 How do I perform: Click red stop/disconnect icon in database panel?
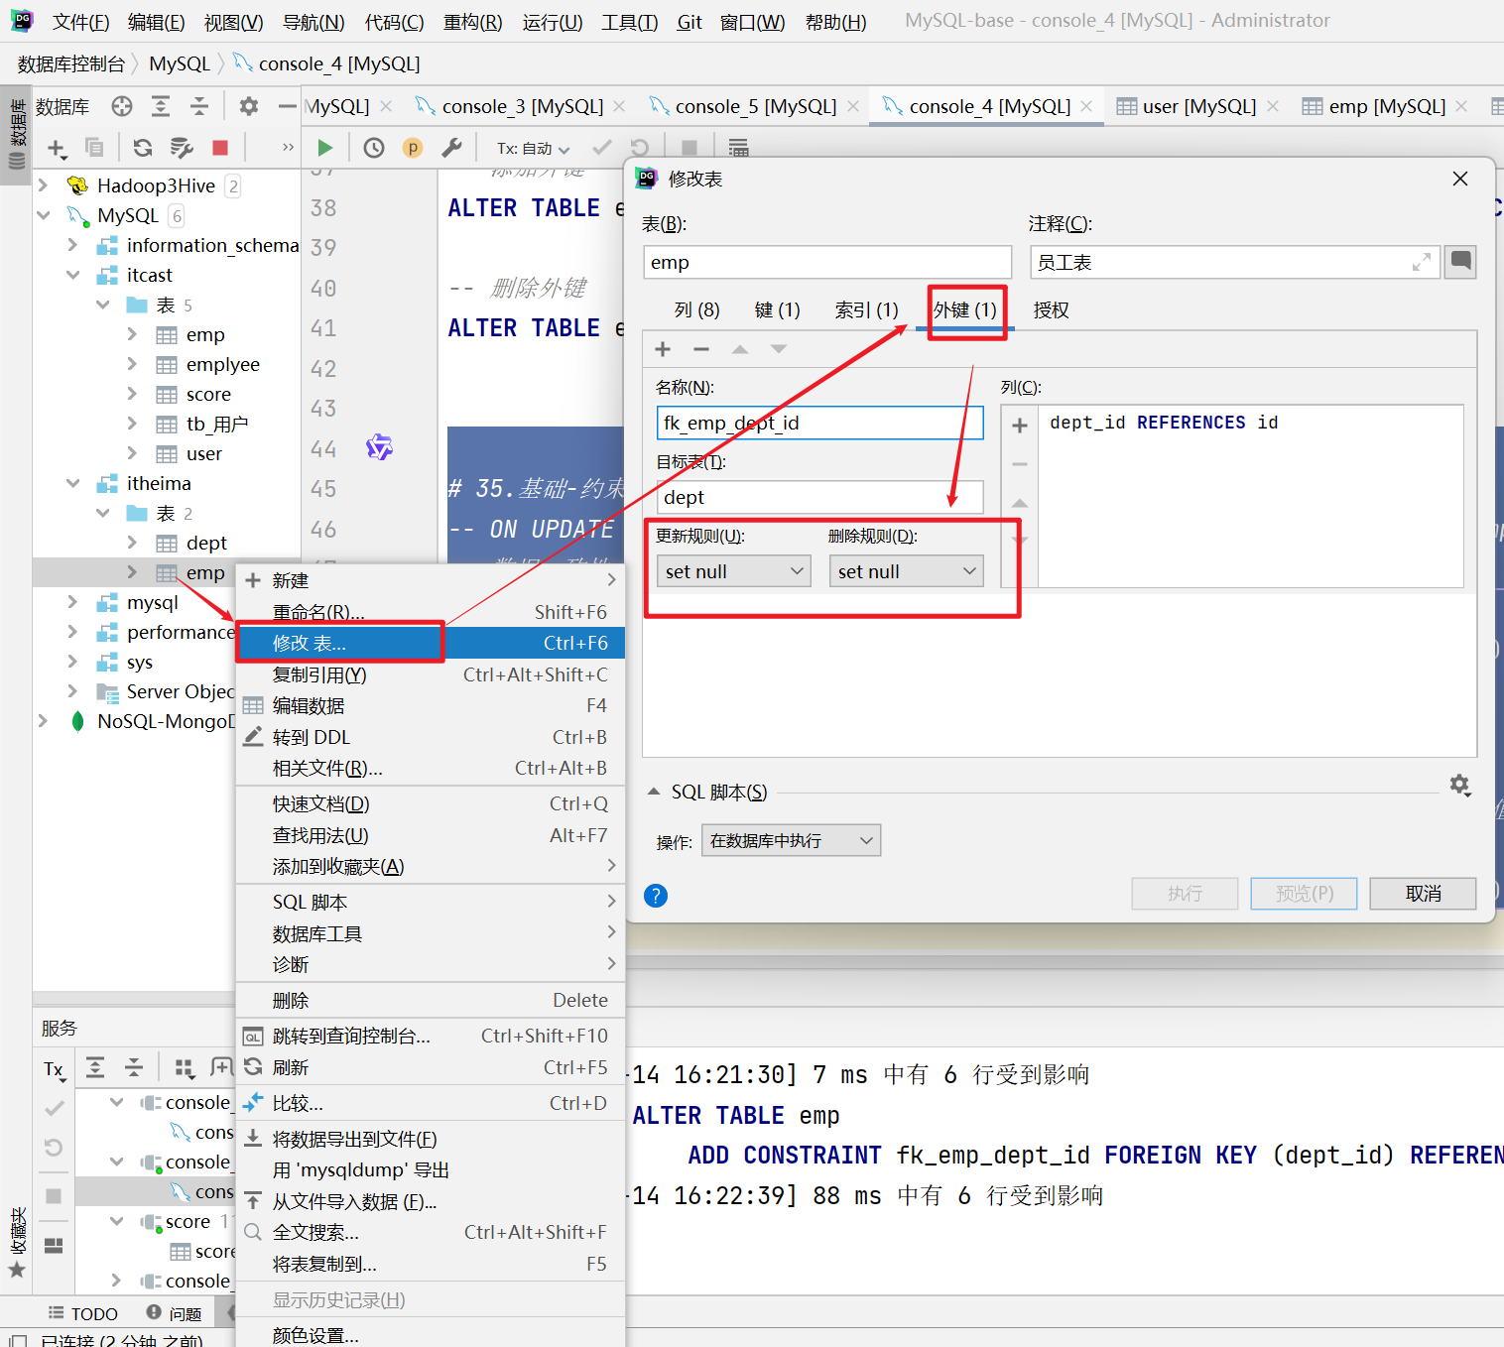[x=220, y=148]
